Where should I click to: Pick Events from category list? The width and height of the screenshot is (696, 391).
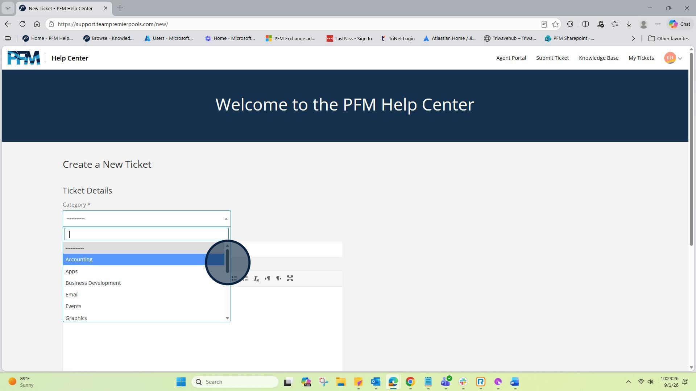(x=144, y=306)
